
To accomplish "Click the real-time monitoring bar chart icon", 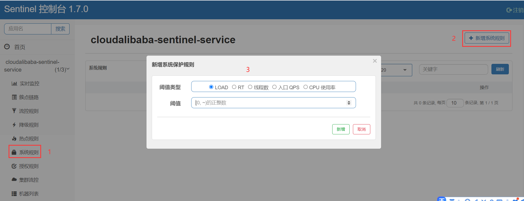I will pos(14,83).
